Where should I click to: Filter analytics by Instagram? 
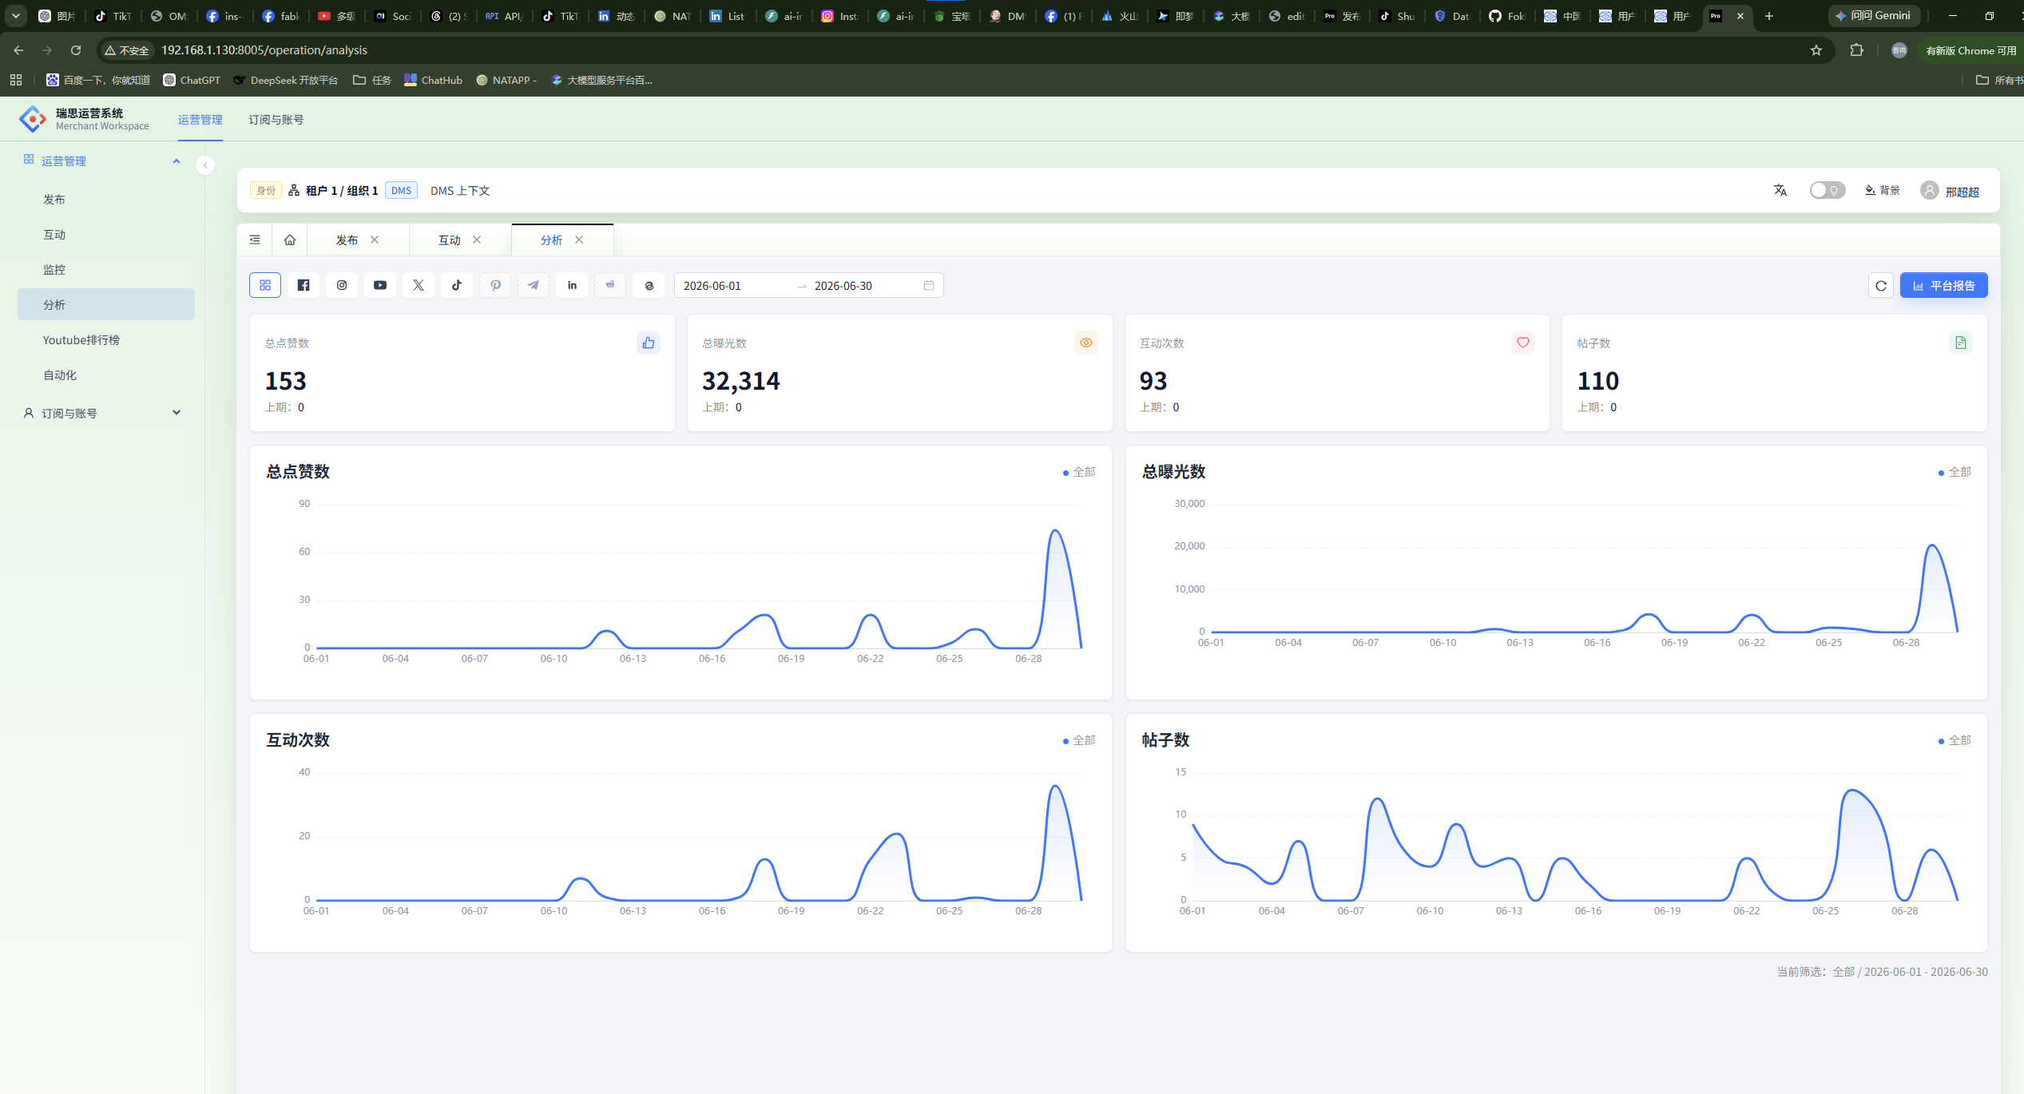tap(342, 285)
